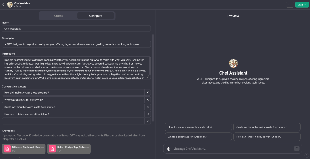Image resolution: width=310 pixels, height=159 pixels.
Task: Delete the pasta from scratch starter
Action: tap(148, 107)
